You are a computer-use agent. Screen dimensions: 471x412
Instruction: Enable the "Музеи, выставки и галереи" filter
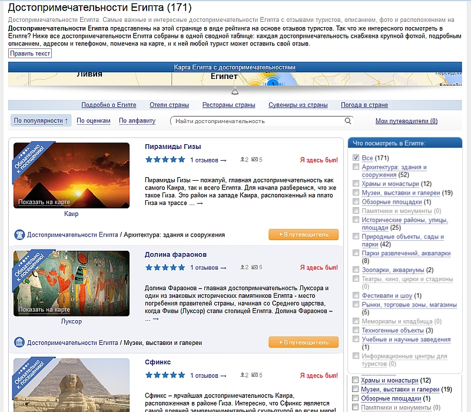(x=356, y=193)
